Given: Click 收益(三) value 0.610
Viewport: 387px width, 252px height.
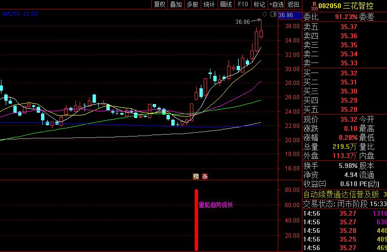Looking at the screenshot, I should coord(349,184).
